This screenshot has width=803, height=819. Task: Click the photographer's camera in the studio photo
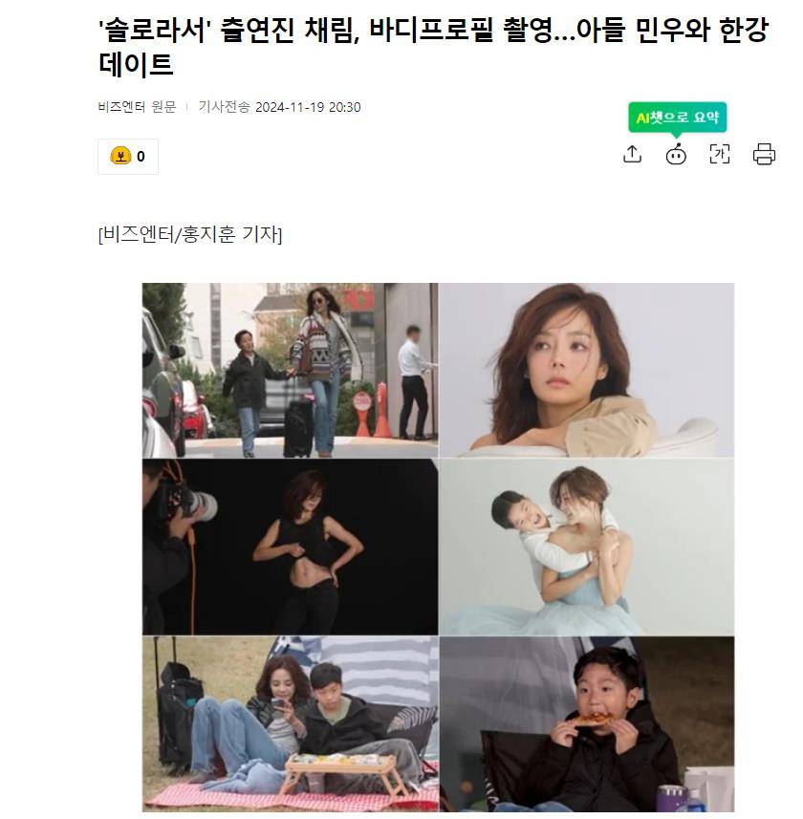click(x=190, y=503)
